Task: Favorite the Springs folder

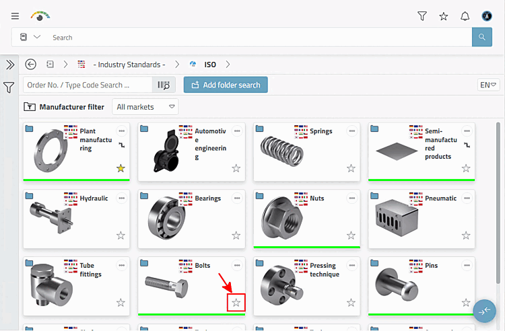Action: coord(351,168)
